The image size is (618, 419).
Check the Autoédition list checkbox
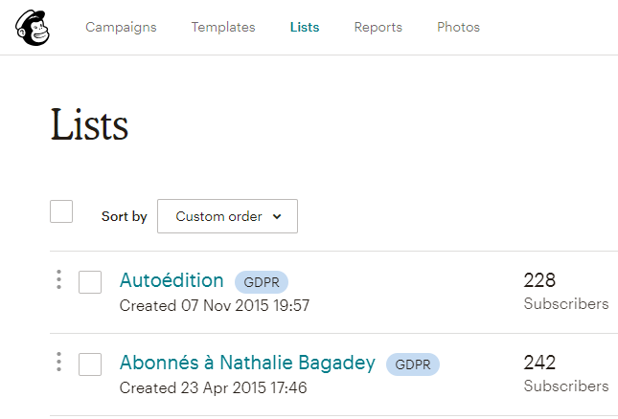90,282
